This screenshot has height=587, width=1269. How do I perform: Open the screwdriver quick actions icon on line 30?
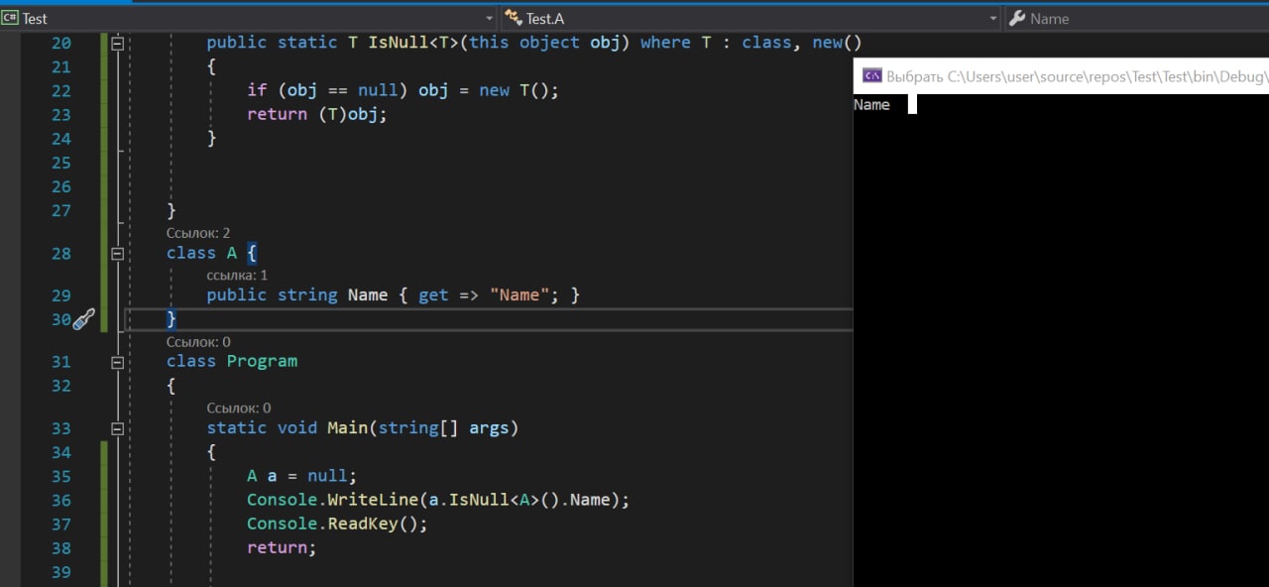click(84, 318)
